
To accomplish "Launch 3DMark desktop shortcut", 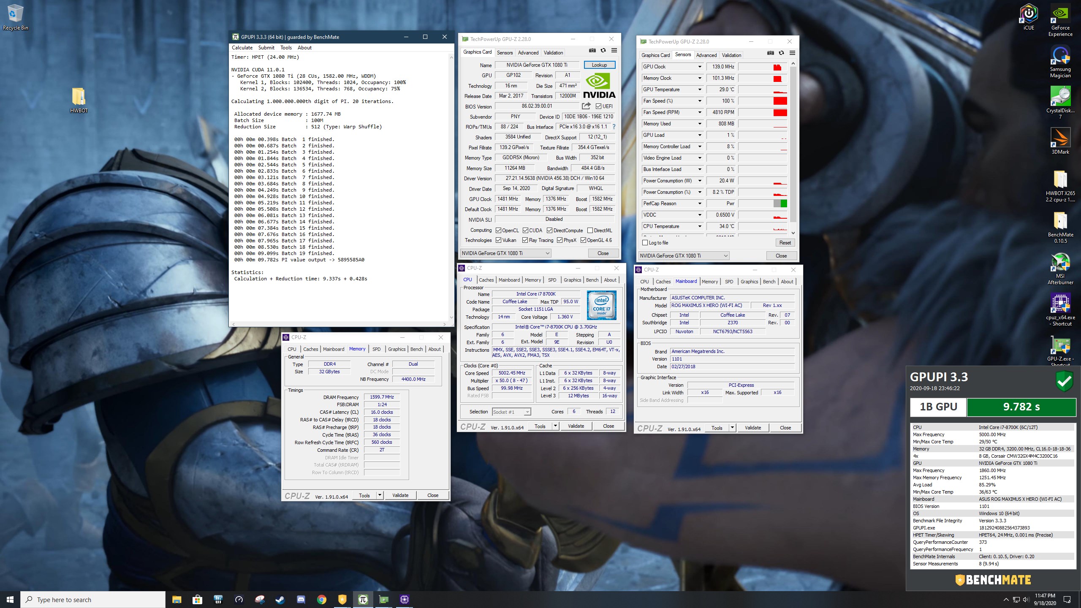I will tap(1060, 141).
